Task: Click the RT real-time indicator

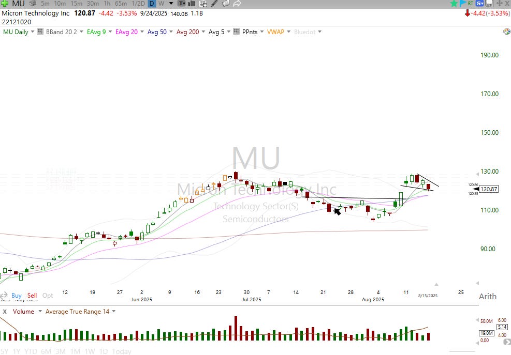Action: coord(470,4)
